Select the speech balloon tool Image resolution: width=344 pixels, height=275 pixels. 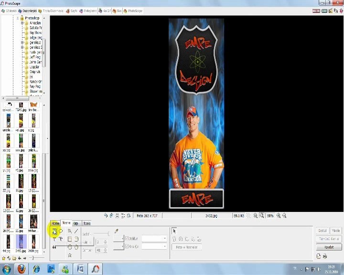61,231
